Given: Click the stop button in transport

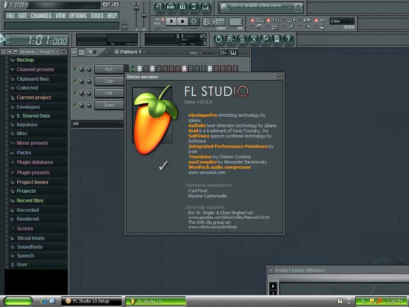Looking at the screenshot, I should click(183, 21).
